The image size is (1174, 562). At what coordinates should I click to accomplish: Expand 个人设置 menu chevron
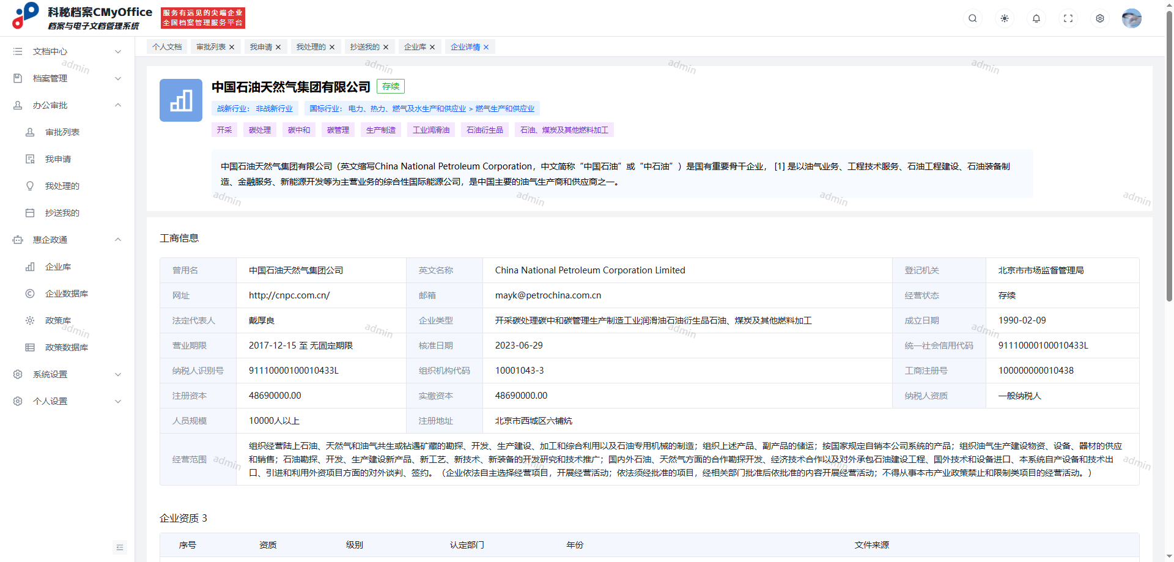(118, 401)
